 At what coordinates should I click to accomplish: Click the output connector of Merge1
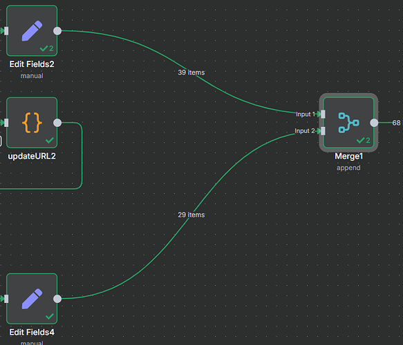[x=374, y=123]
